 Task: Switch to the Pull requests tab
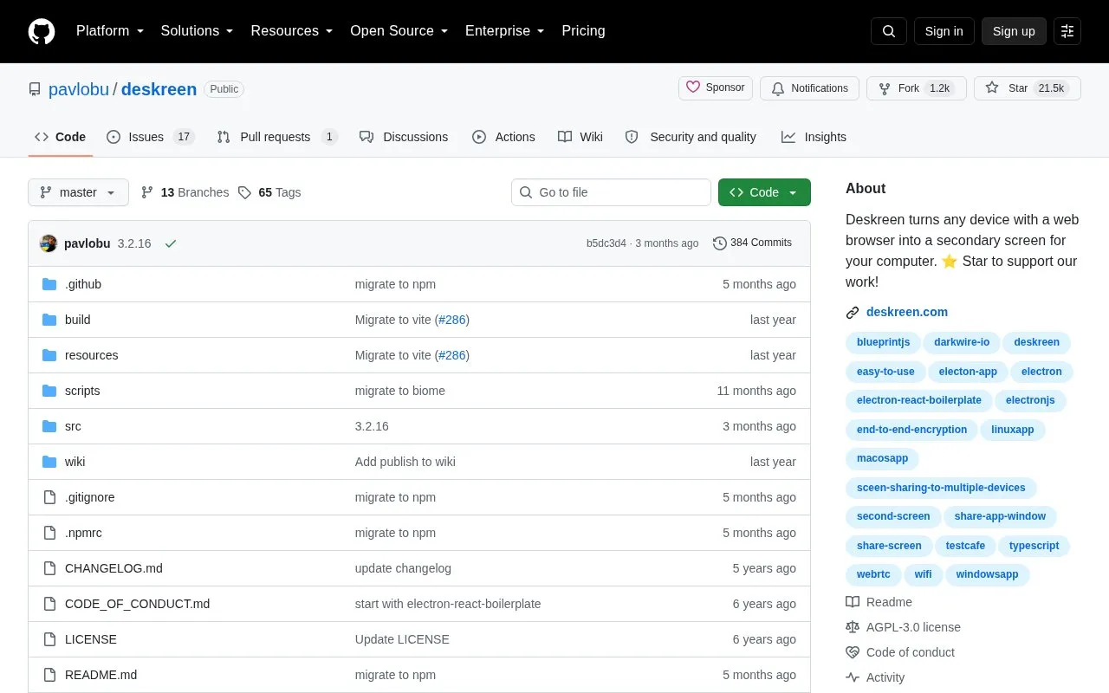[277, 137]
